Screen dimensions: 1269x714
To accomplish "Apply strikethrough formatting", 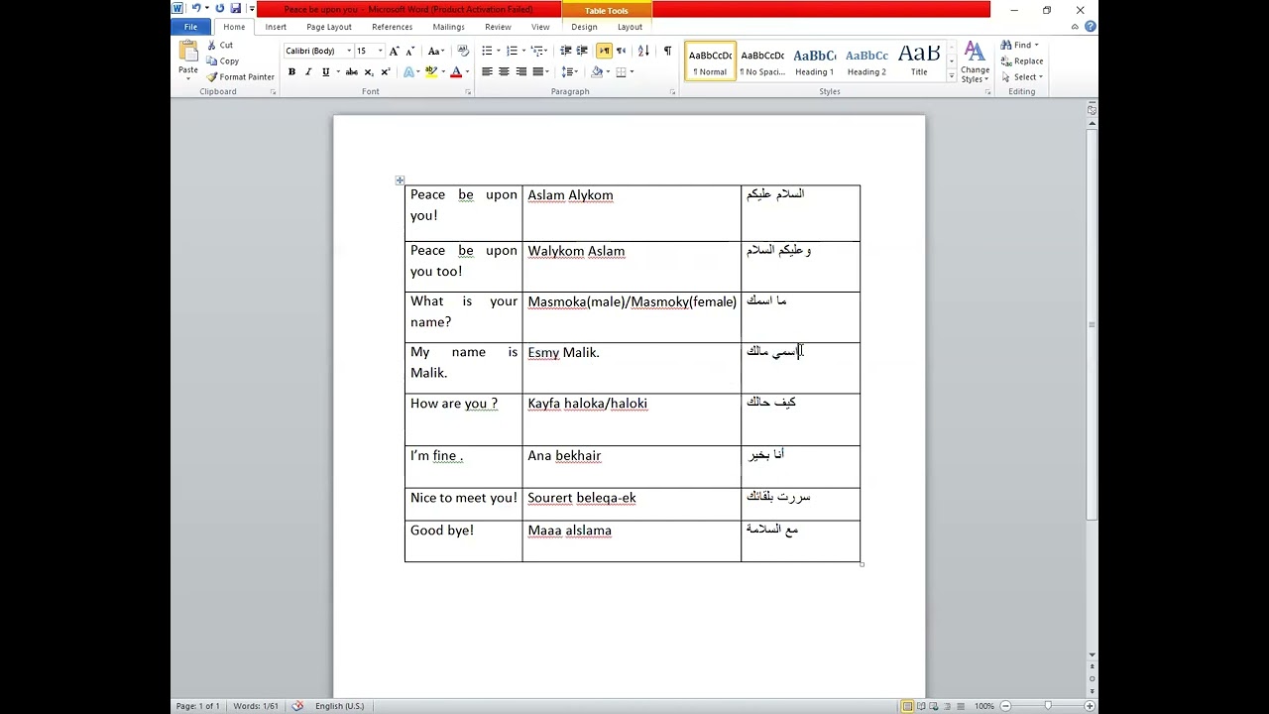I will tap(351, 71).
